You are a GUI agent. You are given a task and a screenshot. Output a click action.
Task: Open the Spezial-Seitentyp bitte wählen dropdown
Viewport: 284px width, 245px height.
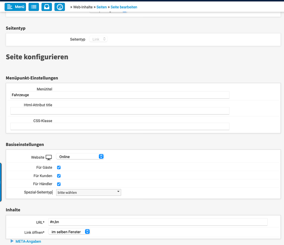(x=88, y=192)
